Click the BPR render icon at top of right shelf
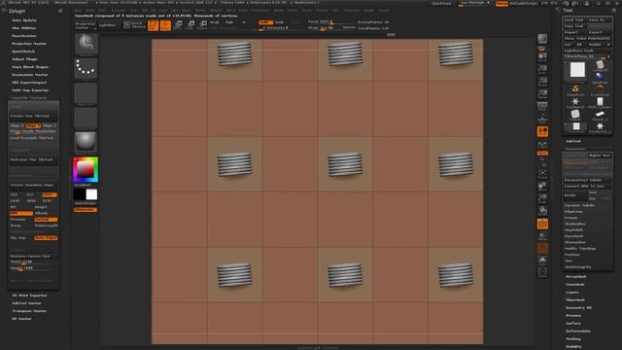The height and width of the screenshot is (350, 622). click(x=542, y=39)
